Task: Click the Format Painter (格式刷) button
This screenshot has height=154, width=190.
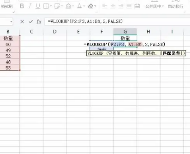Action: [x=6, y=6]
